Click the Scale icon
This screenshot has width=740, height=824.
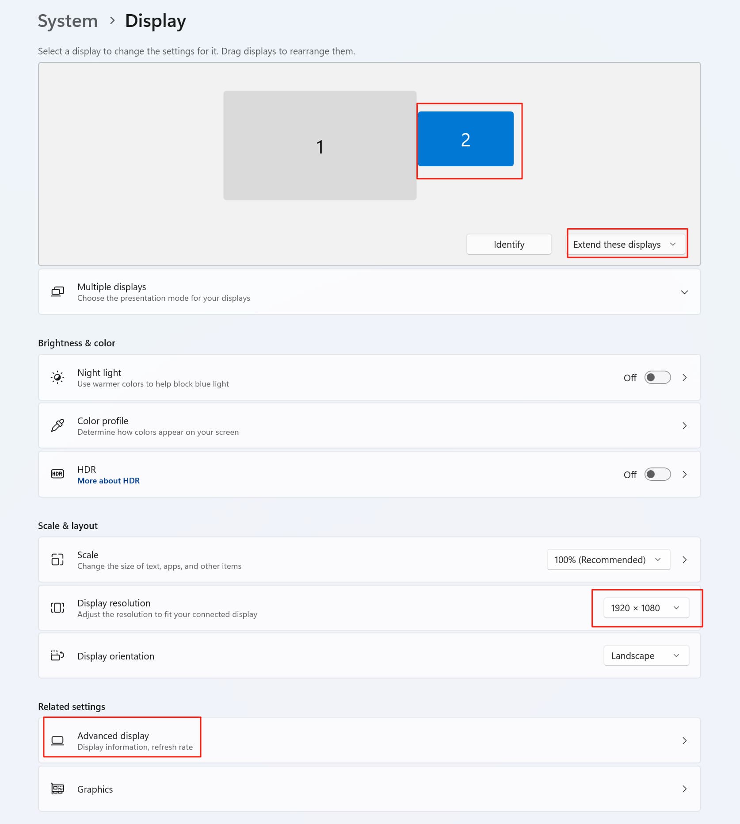57,560
